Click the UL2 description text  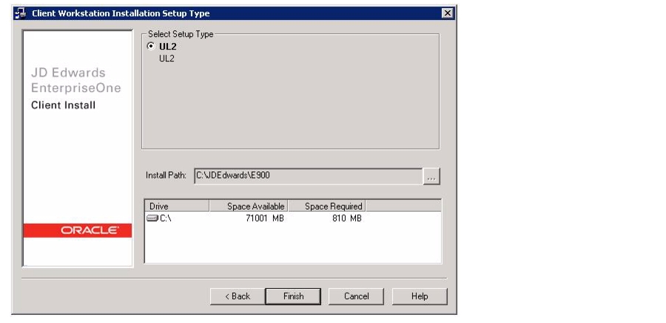pyautogui.click(x=166, y=59)
